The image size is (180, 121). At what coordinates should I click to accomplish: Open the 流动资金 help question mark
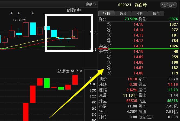[77, 71]
